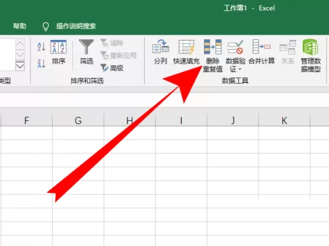The image size is (329, 246).
Task: Select column G header
Action: (x=78, y=120)
